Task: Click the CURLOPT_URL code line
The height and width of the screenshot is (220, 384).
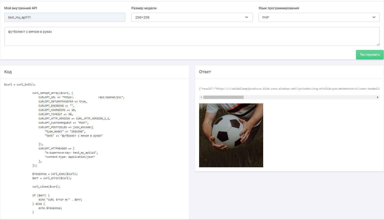Action: click(x=82, y=97)
